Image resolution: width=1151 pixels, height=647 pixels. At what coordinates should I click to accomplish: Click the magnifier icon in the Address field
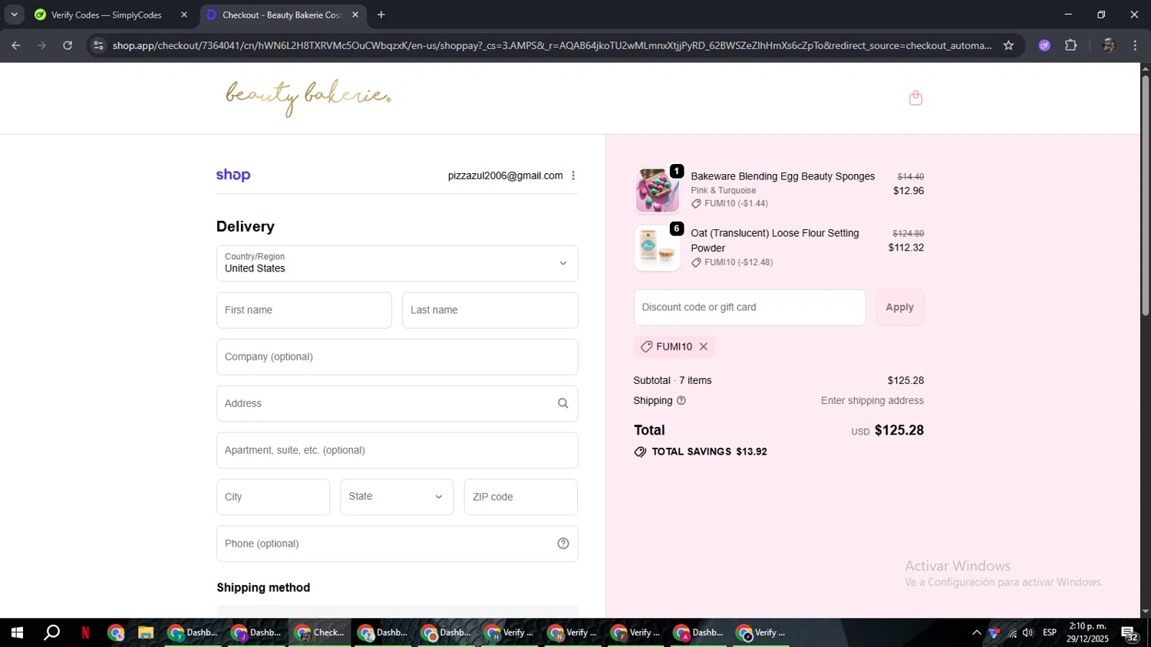pyautogui.click(x=562, y=403)
